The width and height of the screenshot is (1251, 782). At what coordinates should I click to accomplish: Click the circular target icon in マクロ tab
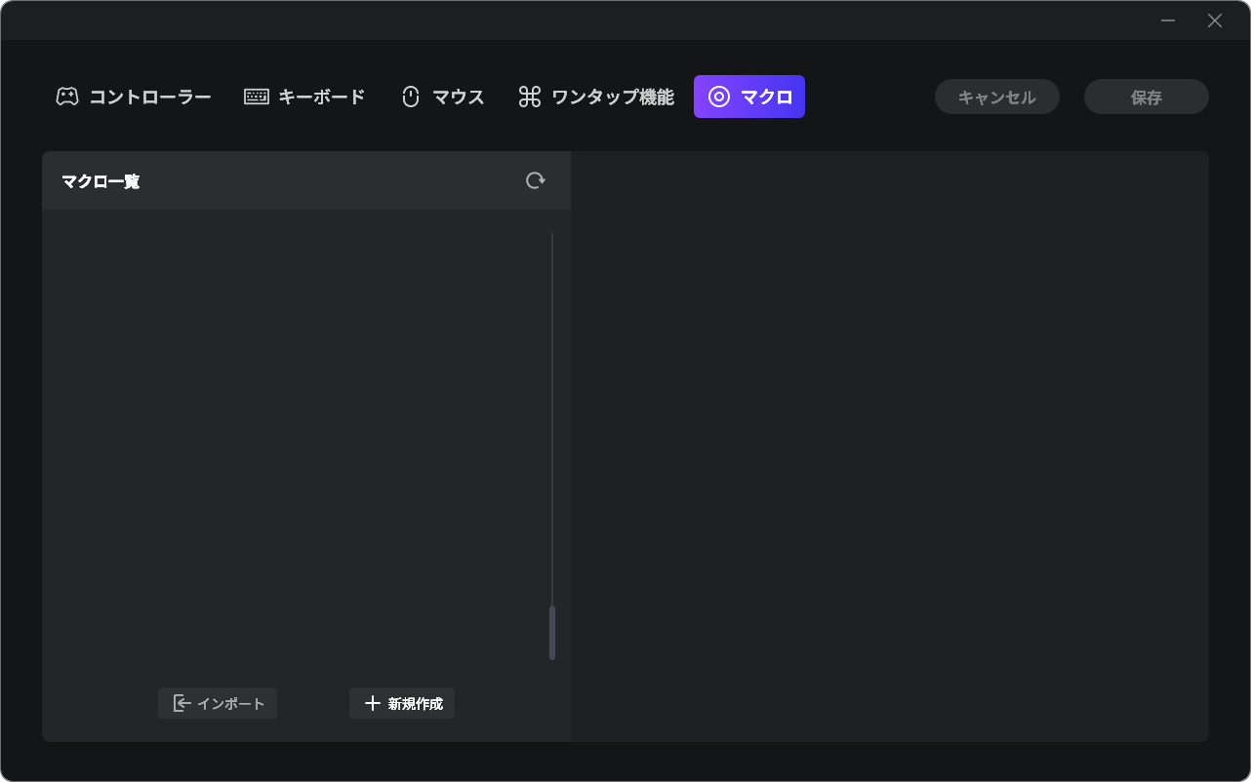tap(719, 97)
